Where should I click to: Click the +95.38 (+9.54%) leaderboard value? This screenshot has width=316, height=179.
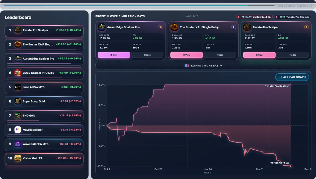[x=69, y=59]
